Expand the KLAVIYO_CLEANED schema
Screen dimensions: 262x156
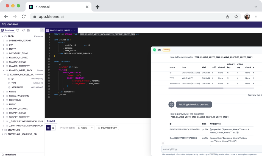[x=4, y=58]
